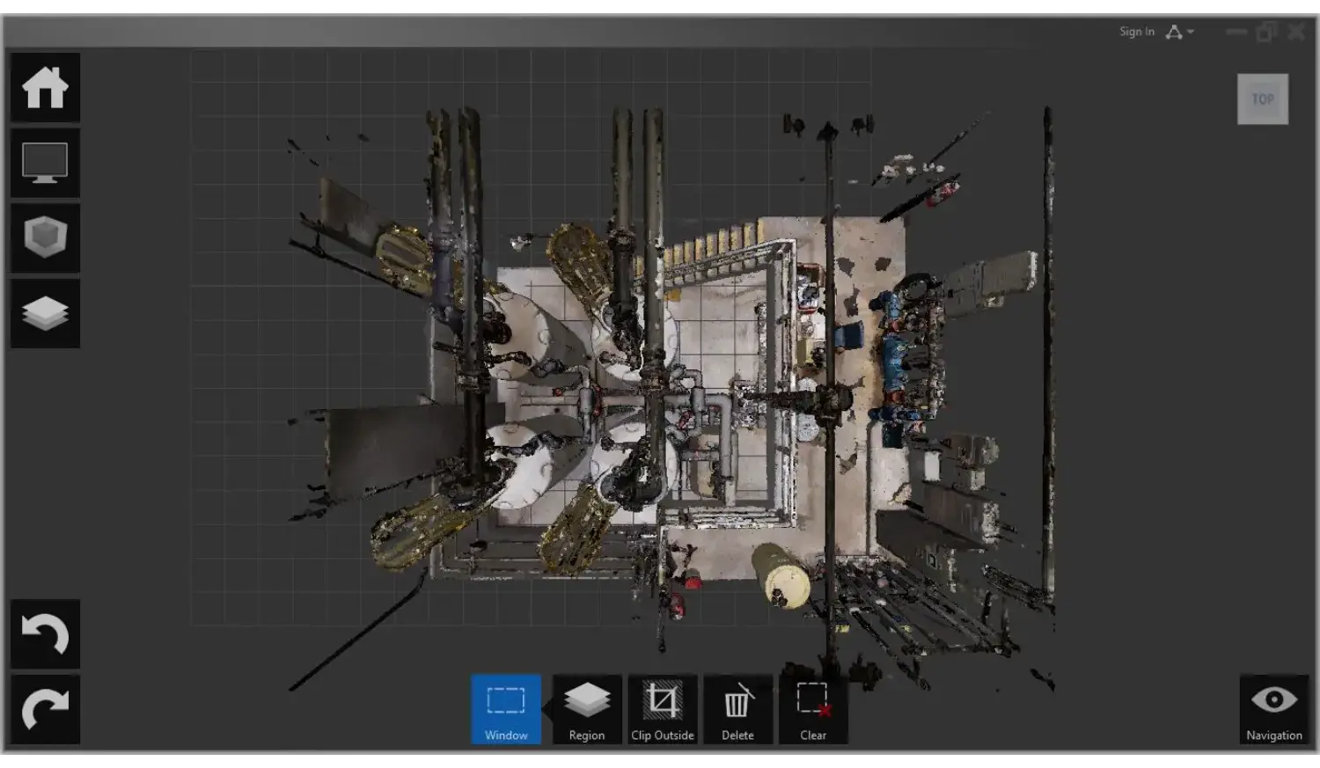Expand the A360 account dropdown arrow
The image size is (1320, 768).
tap(1191, 32)
